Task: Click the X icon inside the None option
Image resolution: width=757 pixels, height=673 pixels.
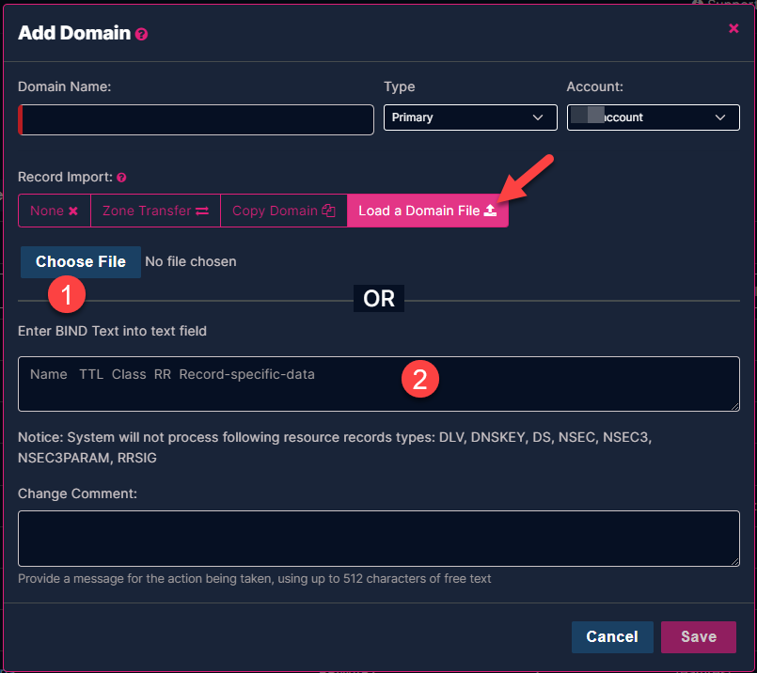Action: coord(72,211)
